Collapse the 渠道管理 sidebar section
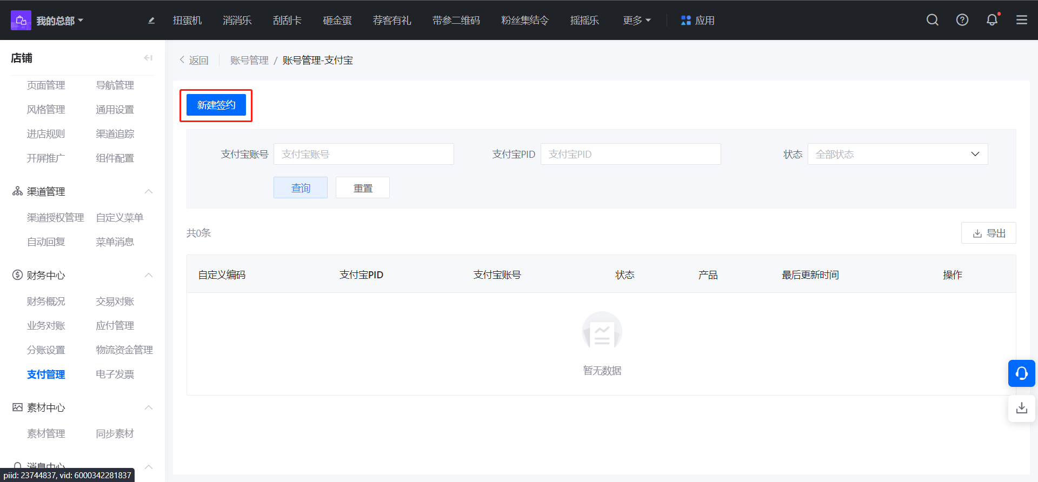1038x482 pixels. point(149,192)
